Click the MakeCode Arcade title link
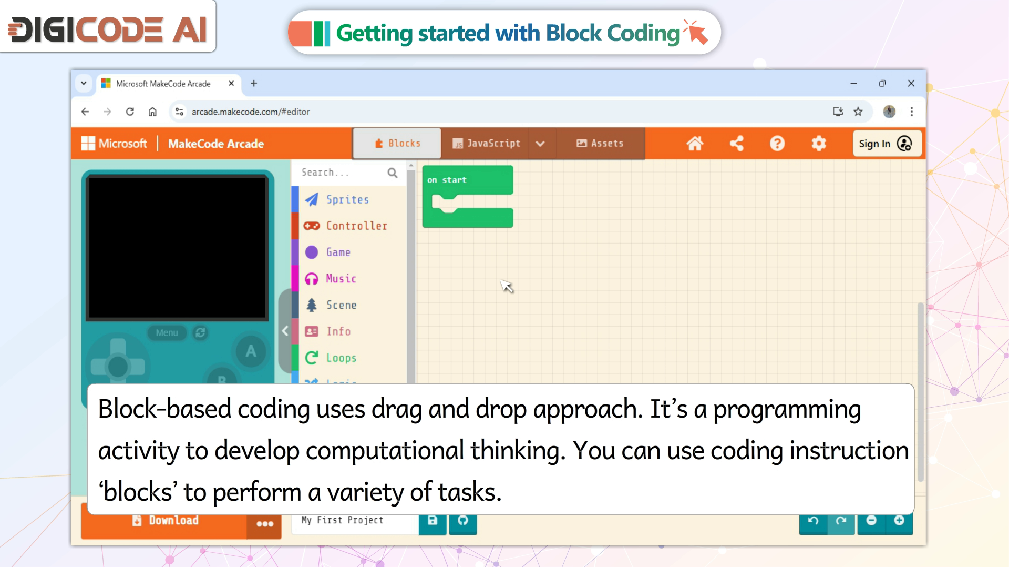Screen dimensions: 1009x567 216,144
